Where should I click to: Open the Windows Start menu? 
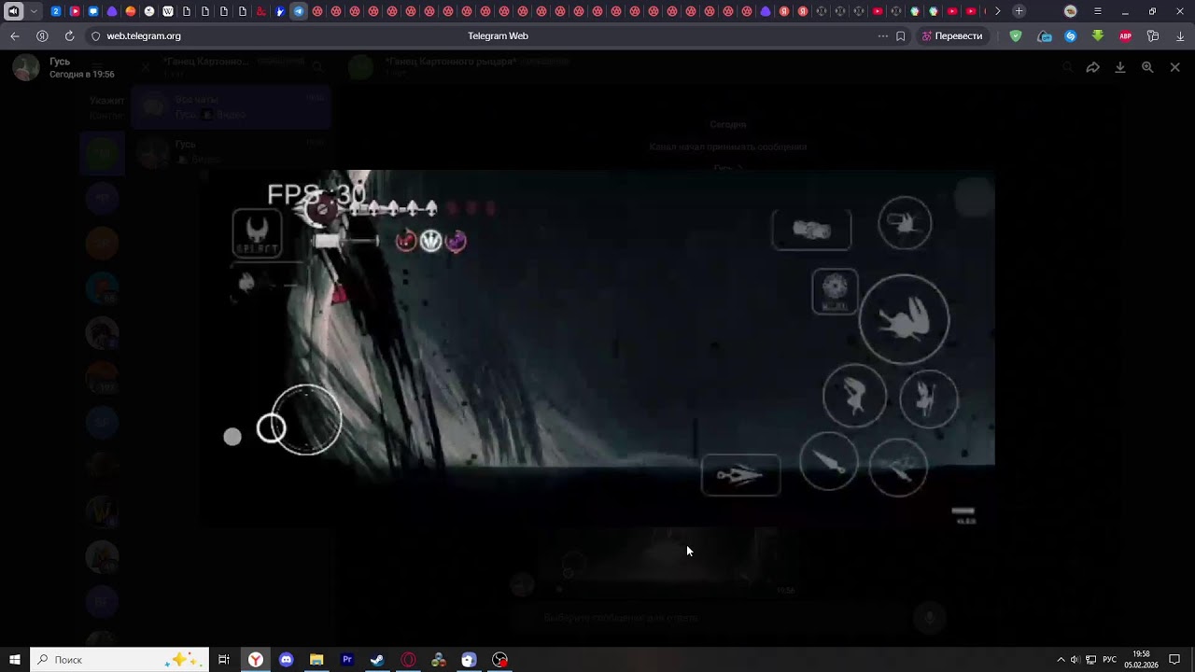point(15,660)
